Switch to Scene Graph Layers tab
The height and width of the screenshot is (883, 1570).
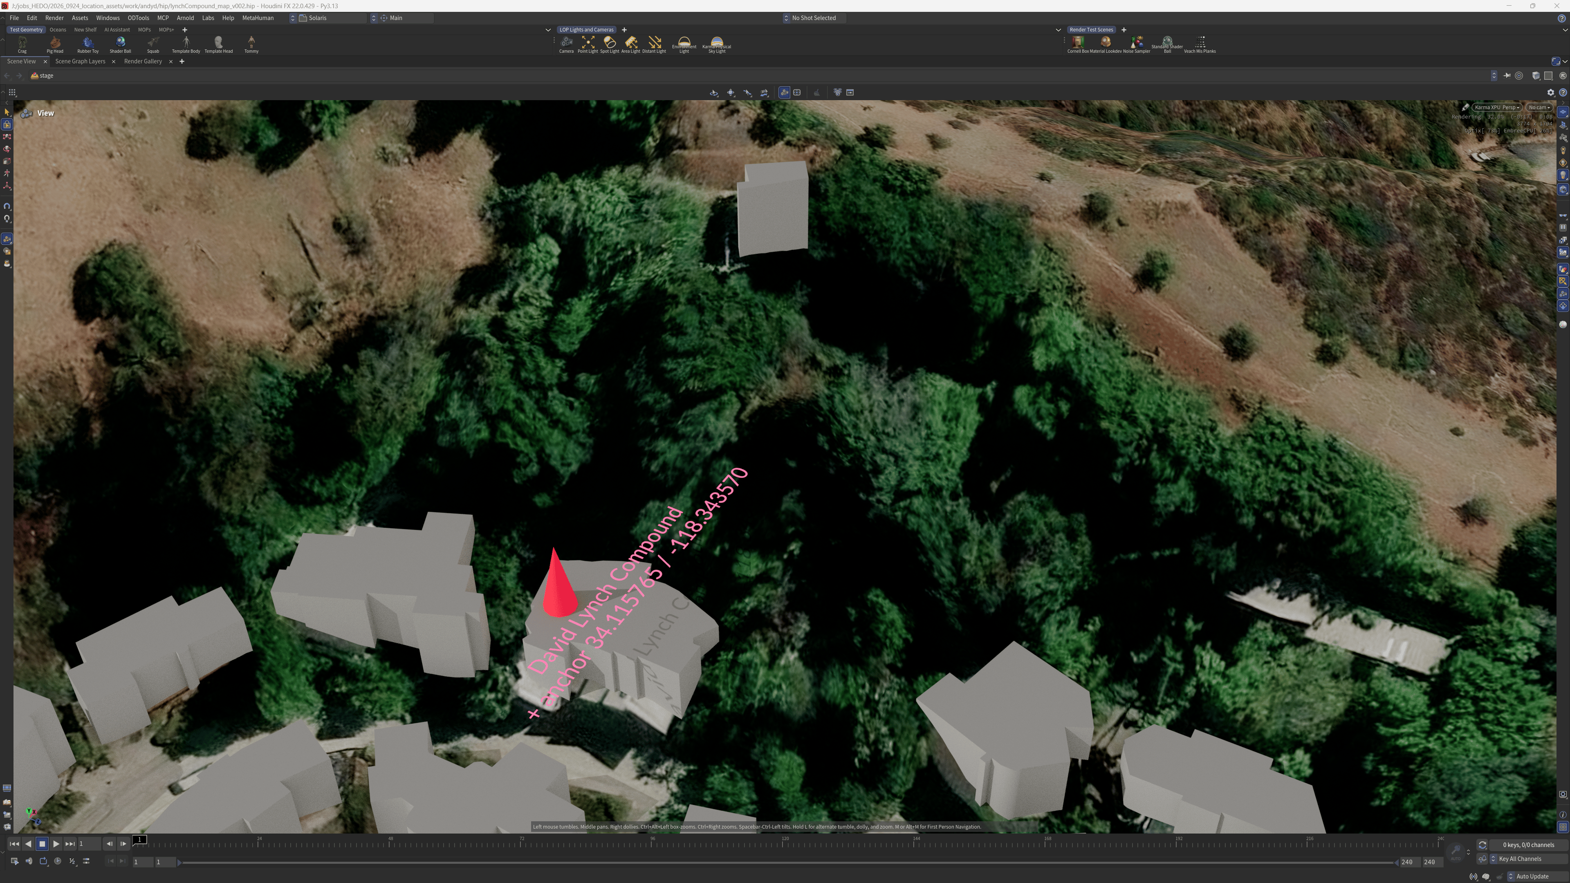tap(81, 62)
